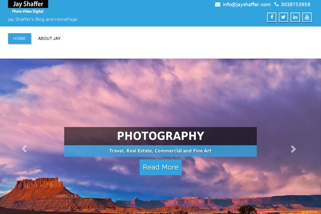
Task: Click the 3038753958 phone number
Action: pyautogui.click(x=295, y=4)
